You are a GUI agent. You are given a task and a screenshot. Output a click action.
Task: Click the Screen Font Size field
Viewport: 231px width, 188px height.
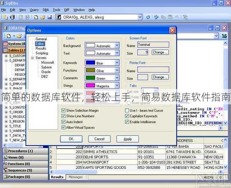click(x=142, y=52)
